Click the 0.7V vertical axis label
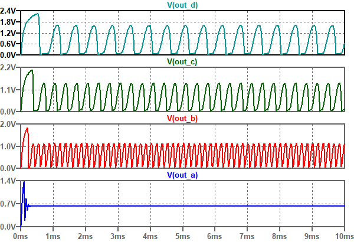 pyautogui.click(x=10, y=204)
